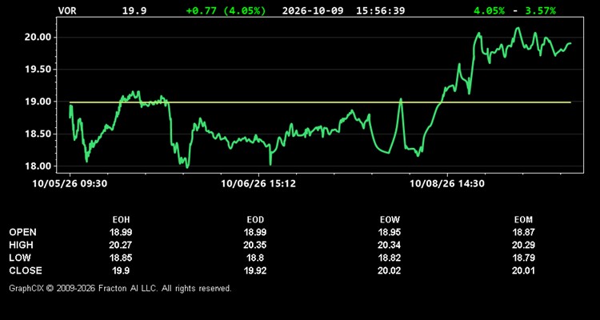Click the LOW row label

[20, 258]
